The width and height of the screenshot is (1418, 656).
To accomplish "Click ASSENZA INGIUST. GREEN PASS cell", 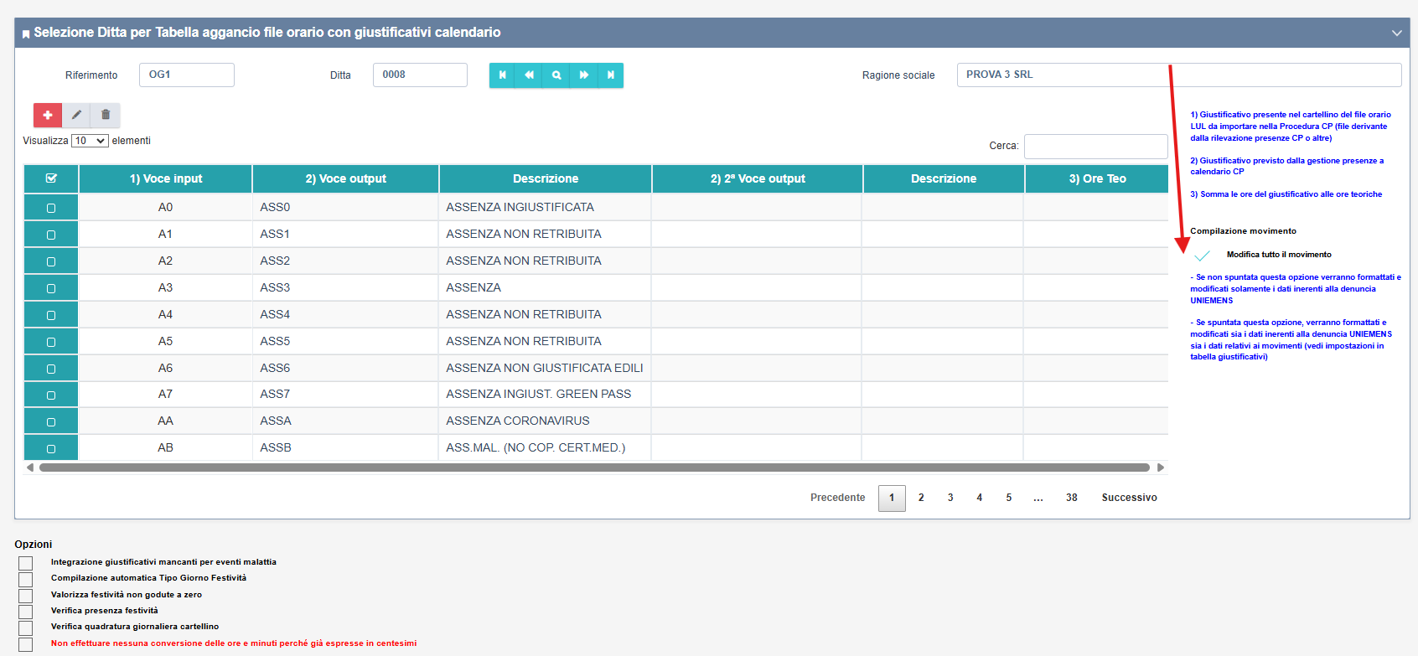I will click(545, 394).
